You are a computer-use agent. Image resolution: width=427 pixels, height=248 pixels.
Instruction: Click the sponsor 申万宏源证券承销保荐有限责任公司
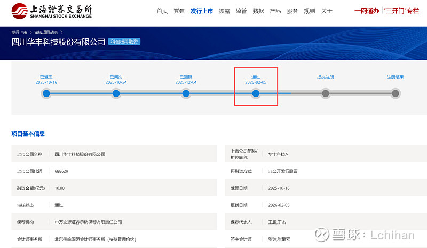click(88, 222)
